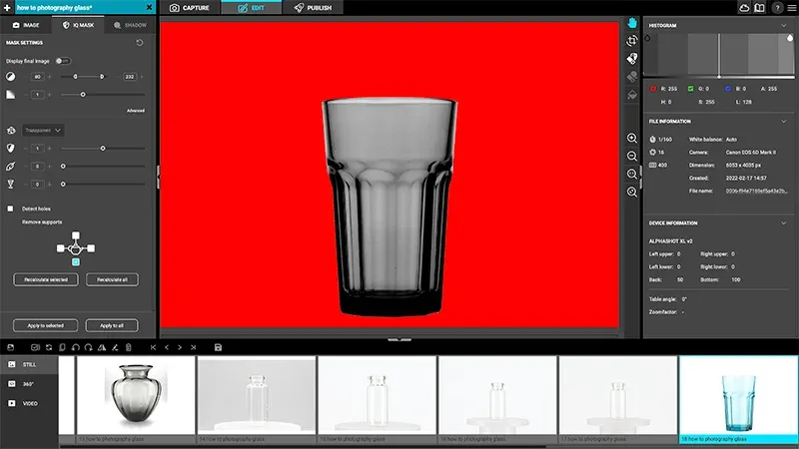This screenshot has width=799, height=449.
Task: Click the wine glass transparency slider handle
Action: coord(63,184)
